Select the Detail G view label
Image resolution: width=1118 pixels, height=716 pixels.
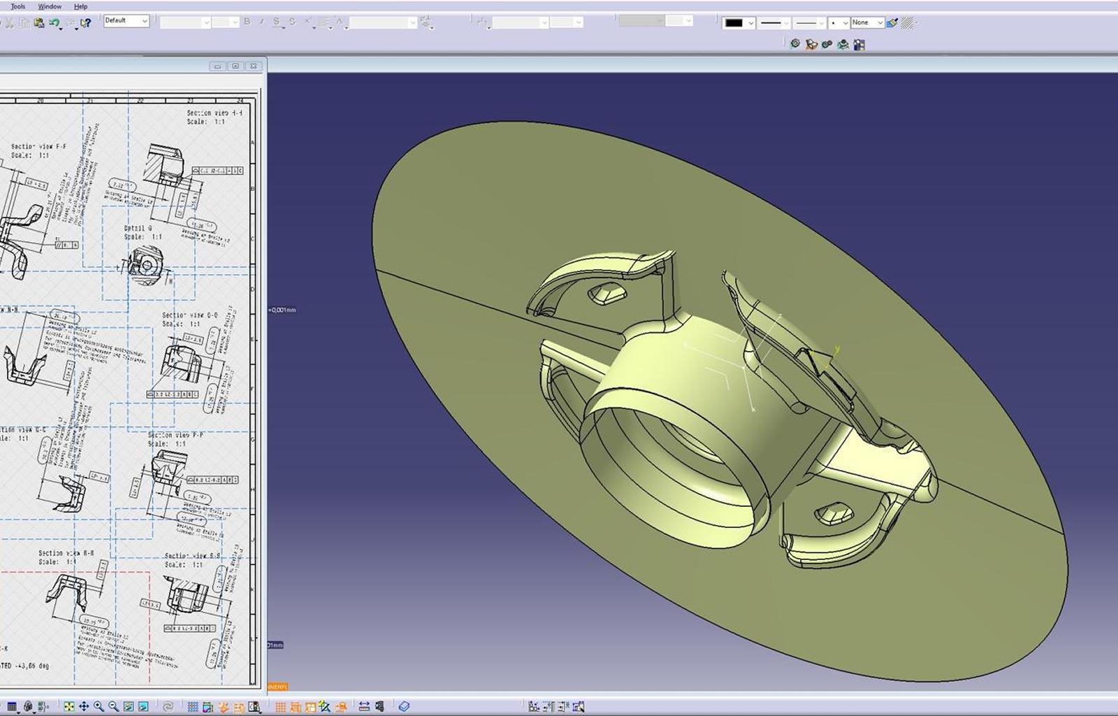(x=138, y=228)
